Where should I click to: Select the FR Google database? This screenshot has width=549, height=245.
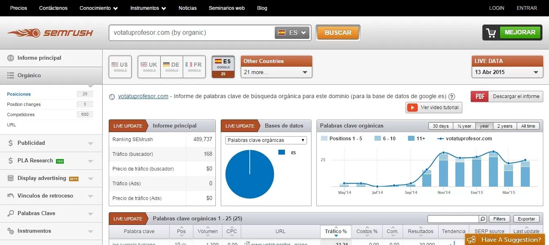point(194,67)
